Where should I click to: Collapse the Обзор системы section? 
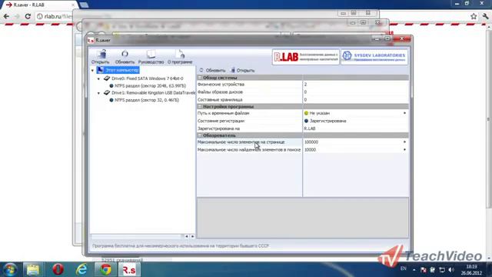[x=200, y=78]
